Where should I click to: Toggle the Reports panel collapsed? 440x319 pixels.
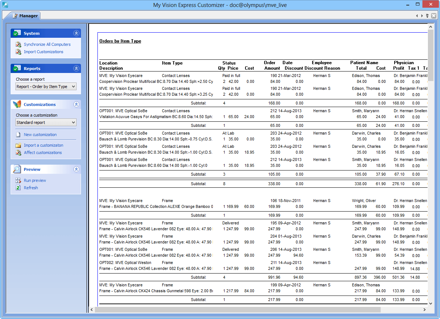click(x=76, y=68)
